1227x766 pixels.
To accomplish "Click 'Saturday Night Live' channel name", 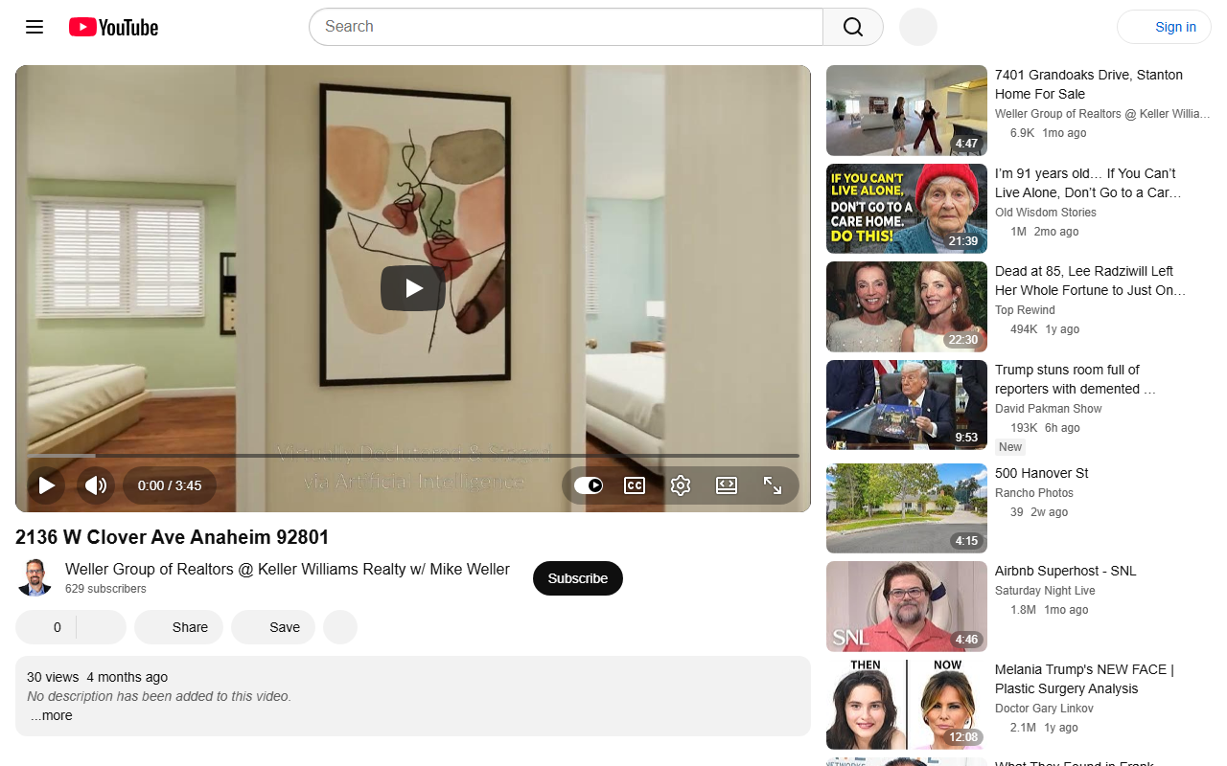I will (x=1045, y=591).
